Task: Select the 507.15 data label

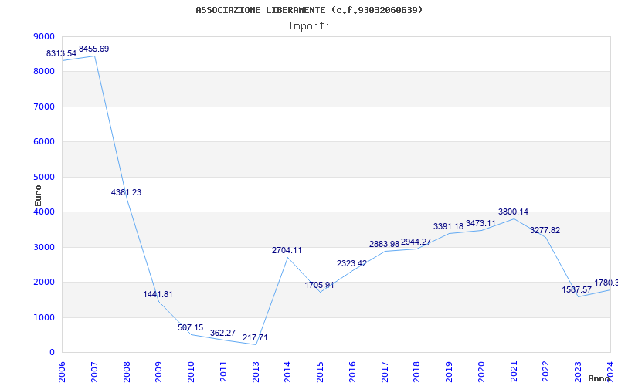Action: click(x=190, y=327)
